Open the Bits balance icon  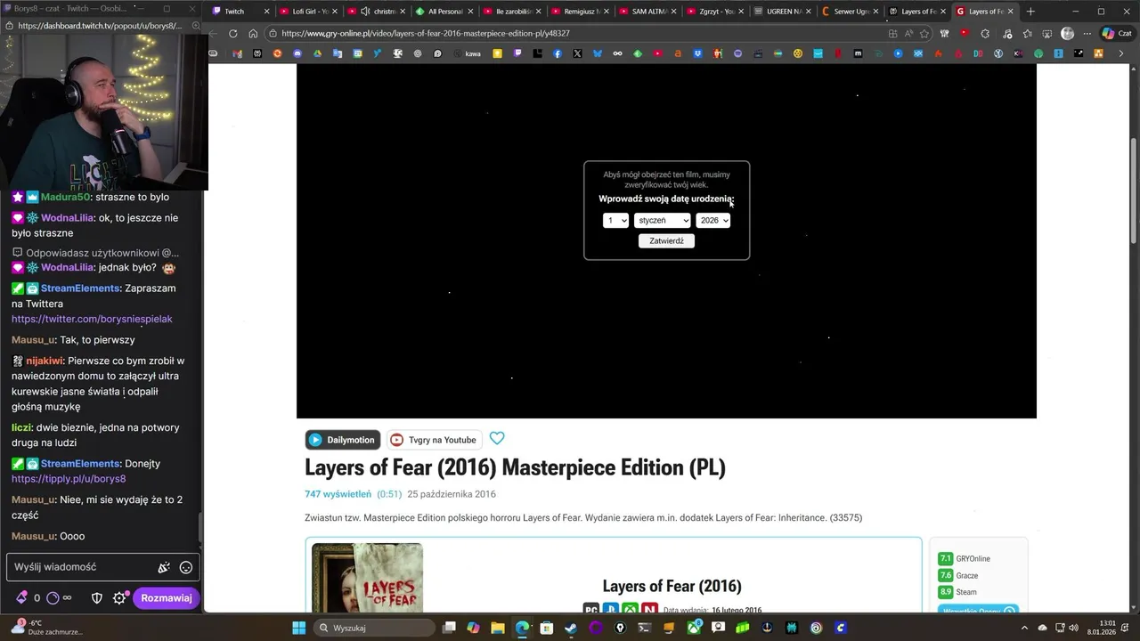click(x=22, y=598)
